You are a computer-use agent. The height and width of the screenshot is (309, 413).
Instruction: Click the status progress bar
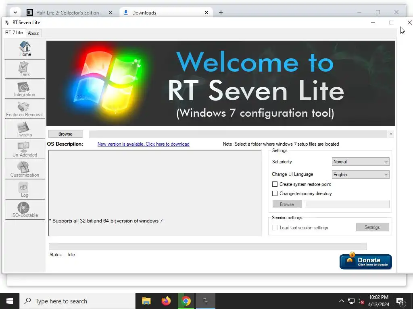coord(208,247)
